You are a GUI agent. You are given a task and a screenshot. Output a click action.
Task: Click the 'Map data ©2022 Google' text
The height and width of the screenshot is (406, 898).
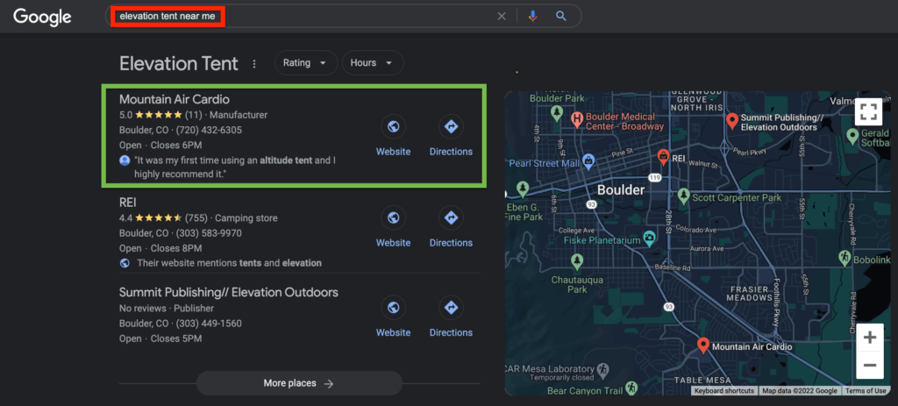pyautogui.click(x=800, y=390)
